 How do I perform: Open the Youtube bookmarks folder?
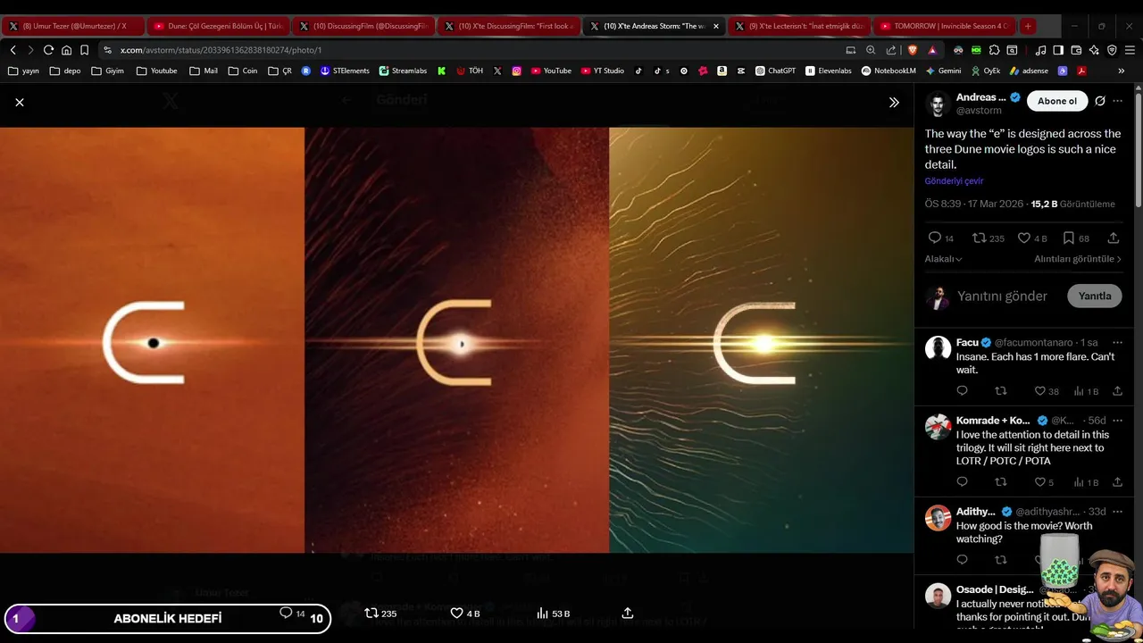pos(156,71)
